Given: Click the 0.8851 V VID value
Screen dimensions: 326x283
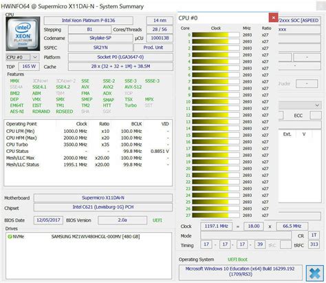Looking at the screenshot, I should click(160, 151).
